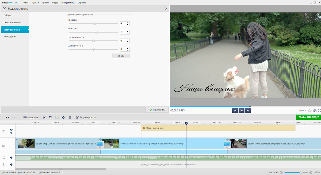Viewport: 321px width, 175px height.
Task: Click the green СОХРАНИТЬ ВИДЕО button
Action: pos(308,117)
